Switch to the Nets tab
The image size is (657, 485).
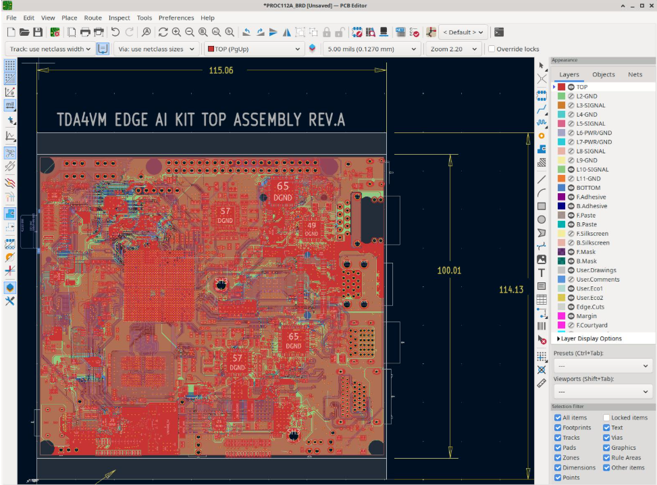pos(635,74)
